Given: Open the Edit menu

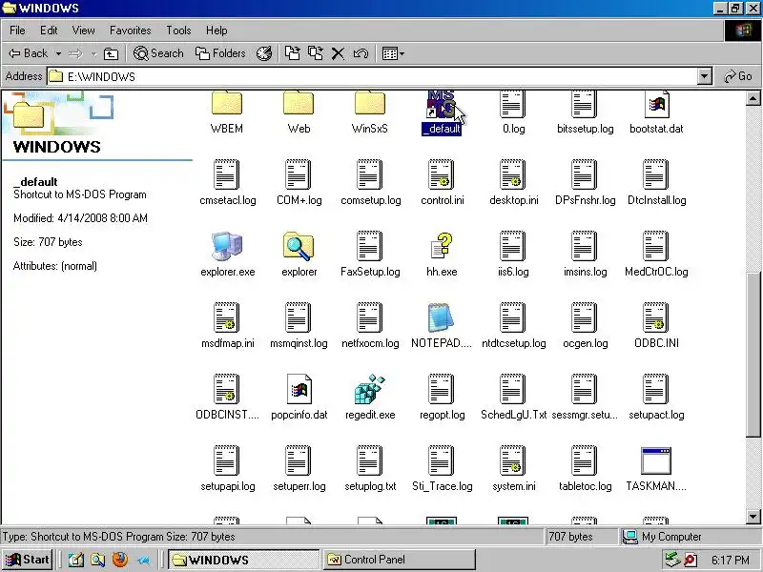Looking at the screenshot, I should (x=49, y=31).
